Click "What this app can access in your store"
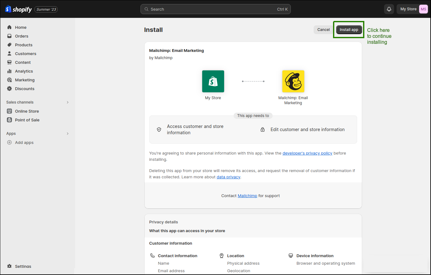Viewport: 431px width, 275px height. point(187,231)
